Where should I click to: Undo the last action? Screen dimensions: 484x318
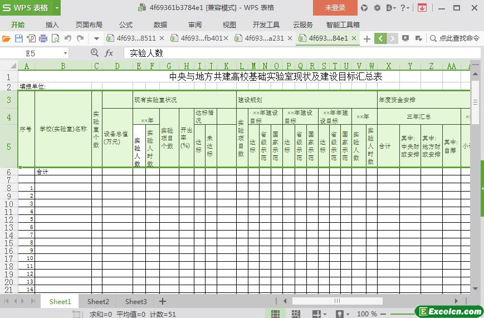tap(68, 38)
